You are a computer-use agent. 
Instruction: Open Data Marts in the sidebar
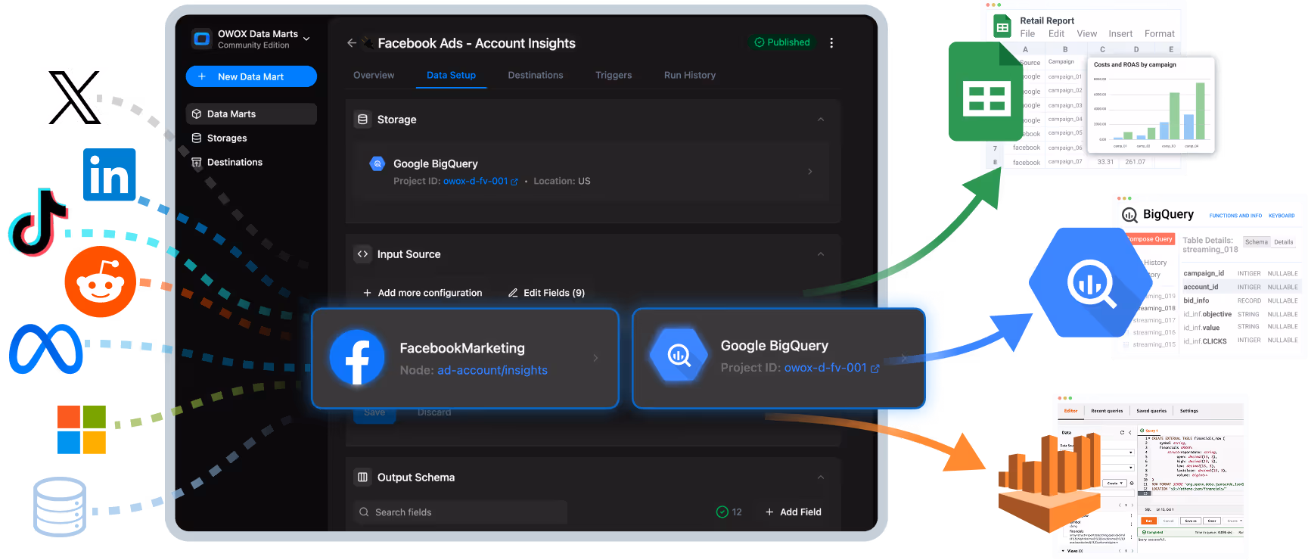251,114
